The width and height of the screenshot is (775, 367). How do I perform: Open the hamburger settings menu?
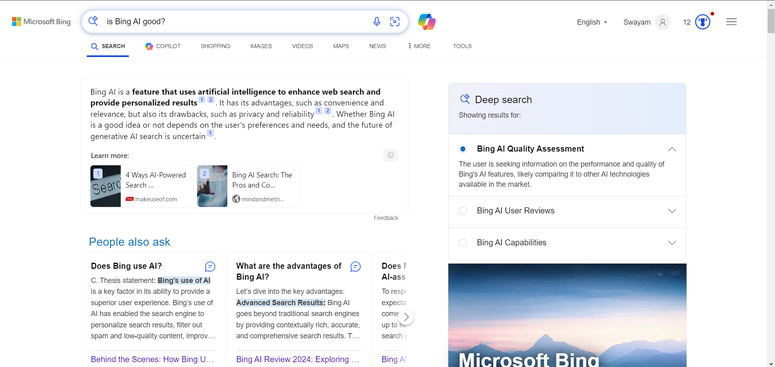click(x=731, y=21)
